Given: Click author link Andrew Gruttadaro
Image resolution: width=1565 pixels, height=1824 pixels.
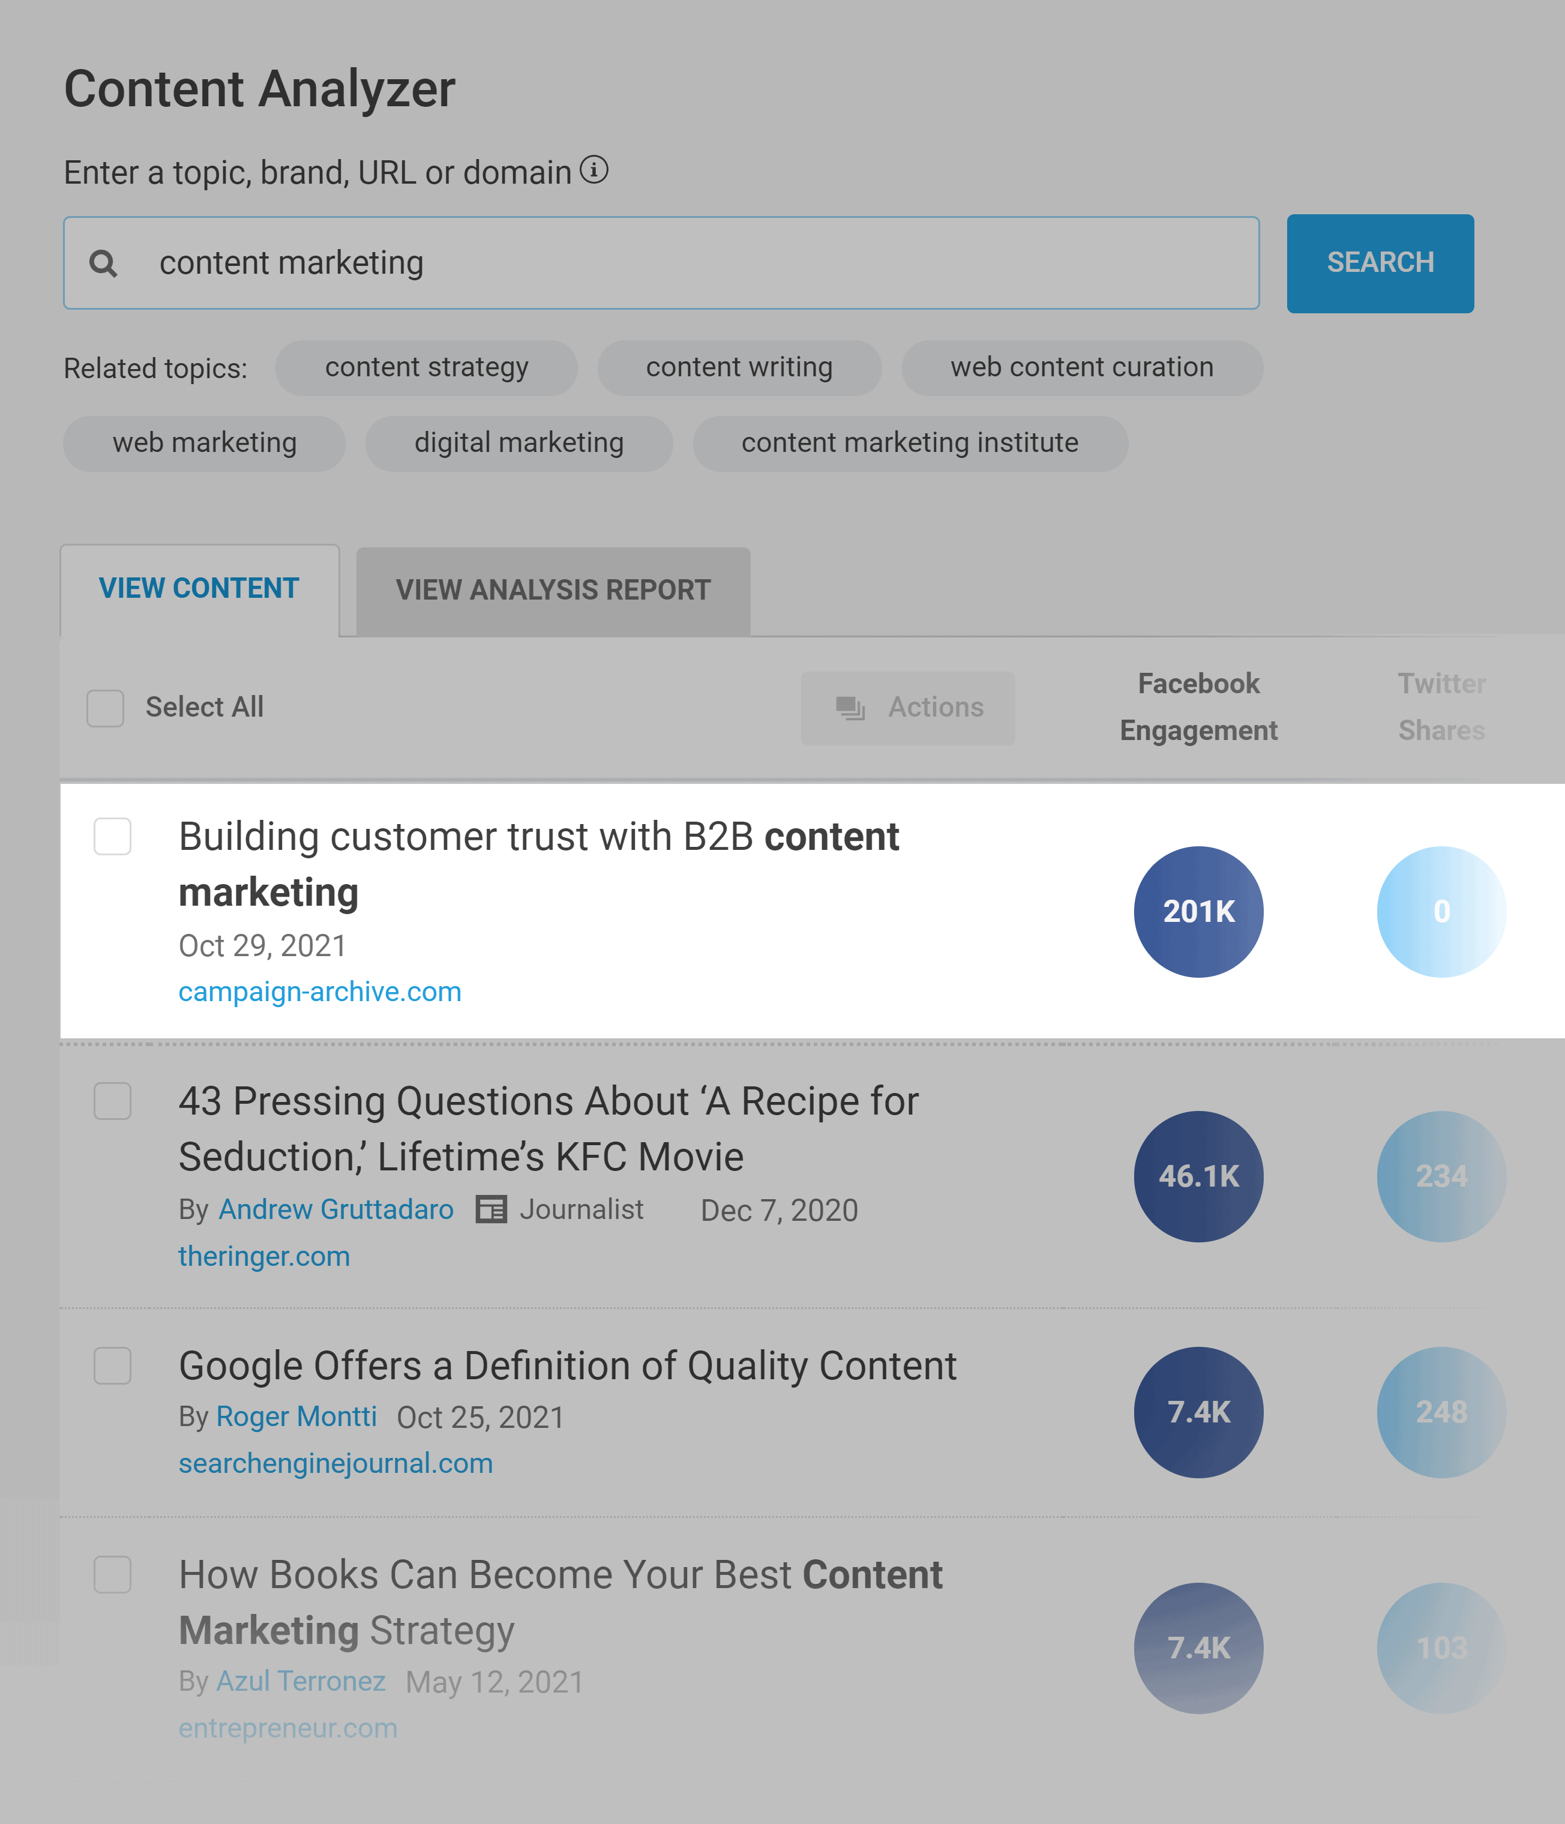Looking at the screenshot, I should click(335, 1209).
